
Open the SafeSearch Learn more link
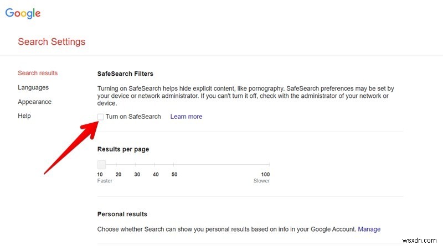tap(186, 117)
